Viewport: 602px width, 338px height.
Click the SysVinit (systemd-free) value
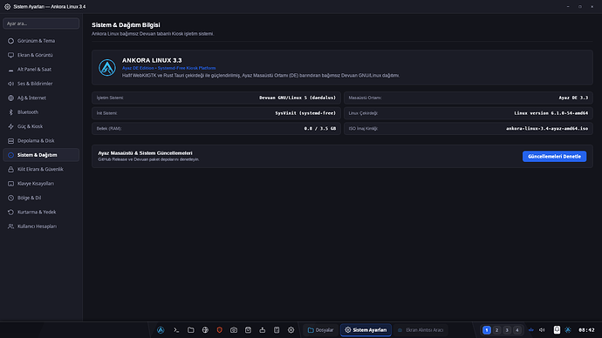pyautogui.click(x=305, y=113)
